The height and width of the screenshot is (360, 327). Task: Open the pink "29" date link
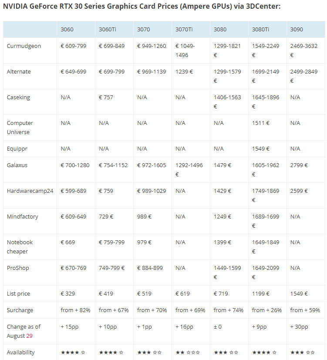tap(29, 336)
